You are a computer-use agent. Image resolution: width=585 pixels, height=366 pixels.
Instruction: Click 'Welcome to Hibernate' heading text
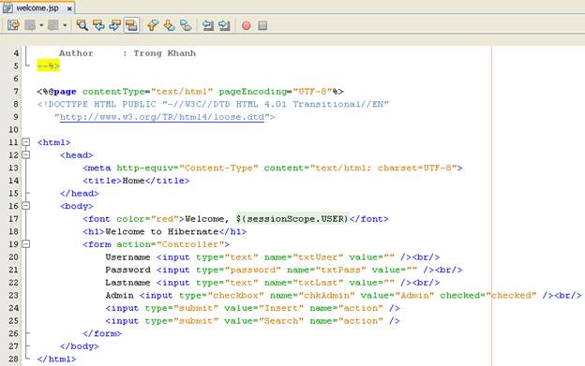point(162,231)
